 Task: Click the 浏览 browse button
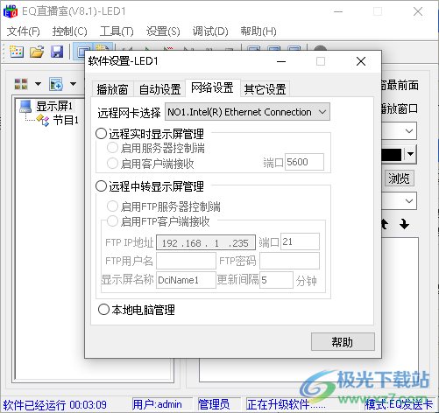[x=399, y=178]
